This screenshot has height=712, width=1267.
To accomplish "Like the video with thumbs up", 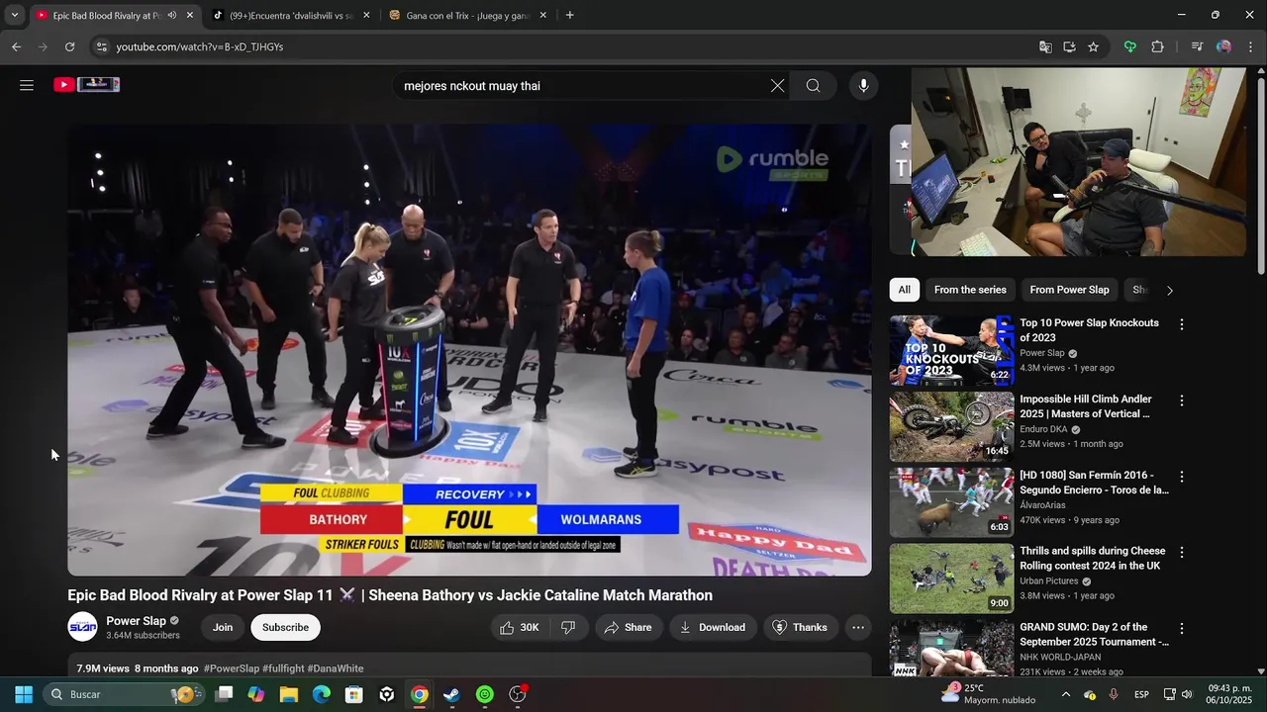I will (x=521, y=627).
